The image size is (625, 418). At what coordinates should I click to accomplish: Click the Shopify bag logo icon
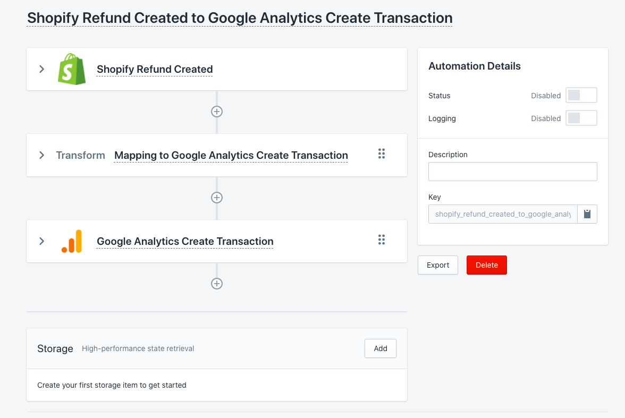click(72, 69)
